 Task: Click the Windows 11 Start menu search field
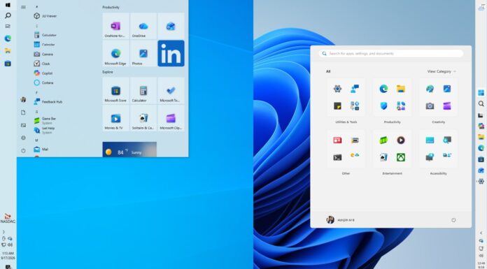point(391,53)
